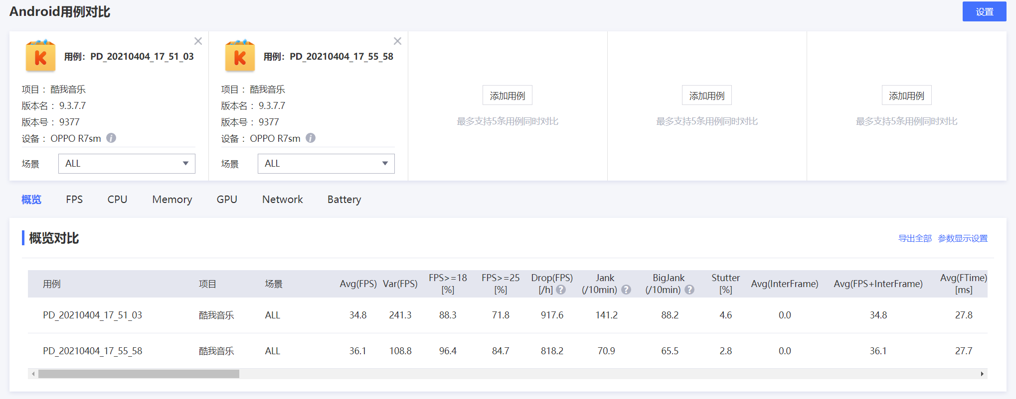Viewport: 1016px width, 399px height.
Task: Open help icon for Jank column
Action: pyautogui.click(x=626, y=290)
